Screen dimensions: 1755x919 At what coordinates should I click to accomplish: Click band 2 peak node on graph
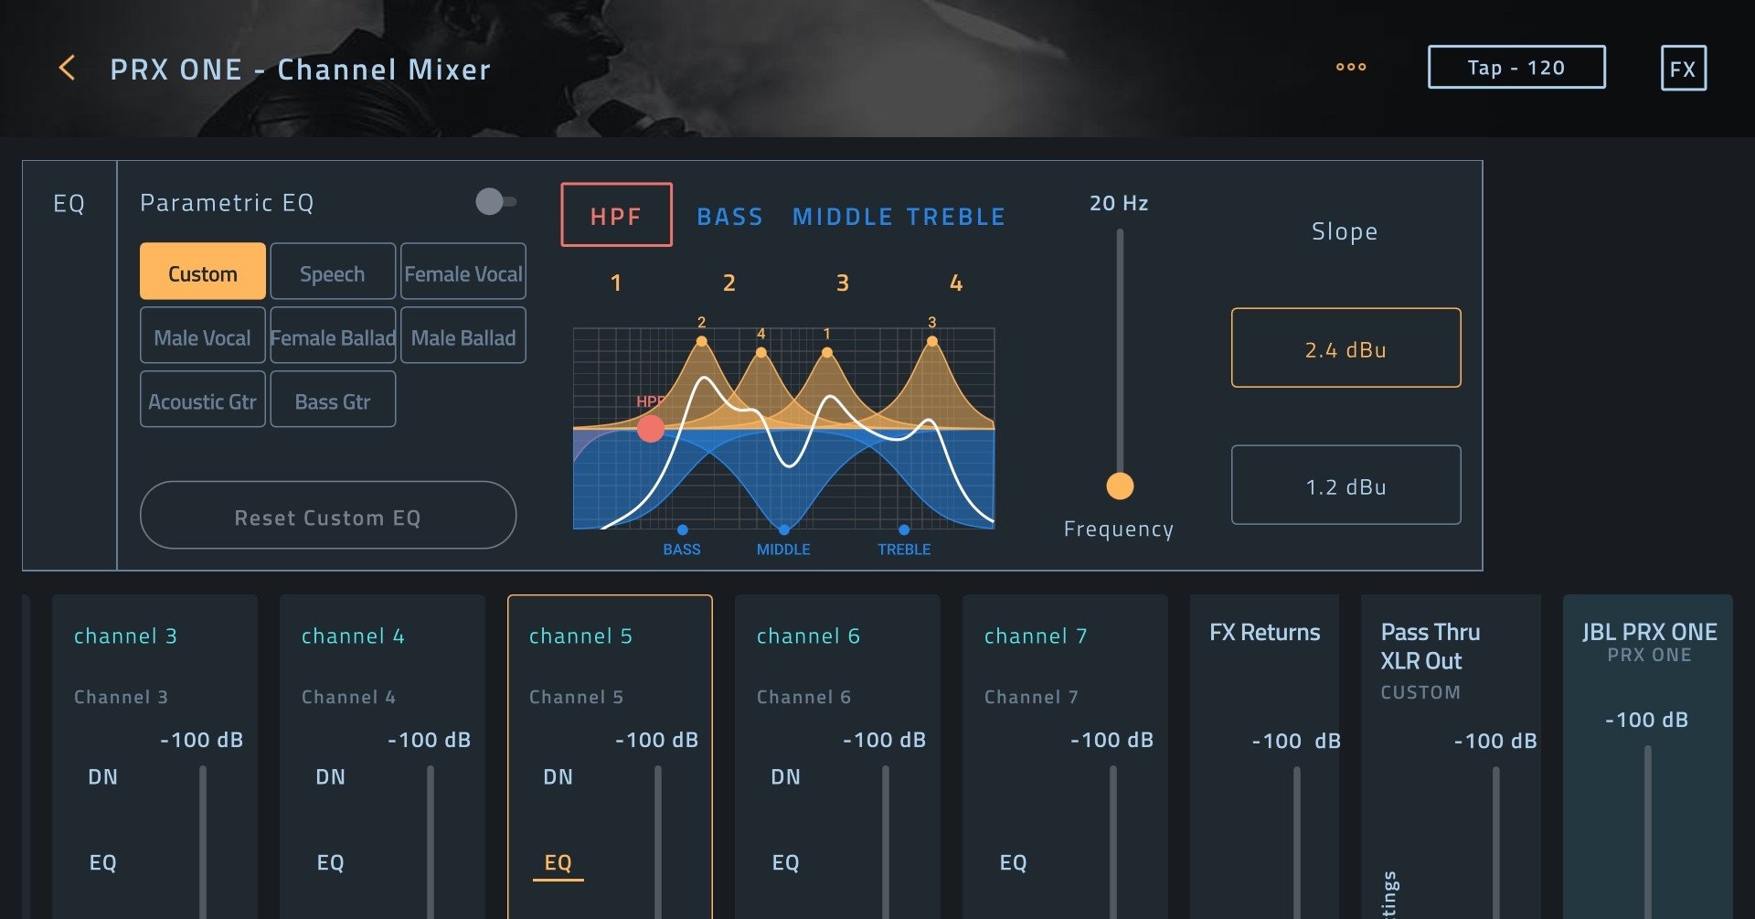(701, 341)
